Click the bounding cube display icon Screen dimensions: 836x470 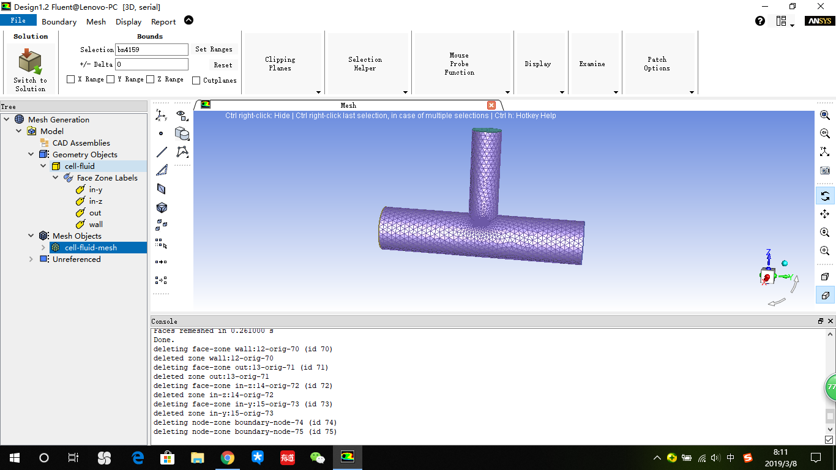[162, 207]
